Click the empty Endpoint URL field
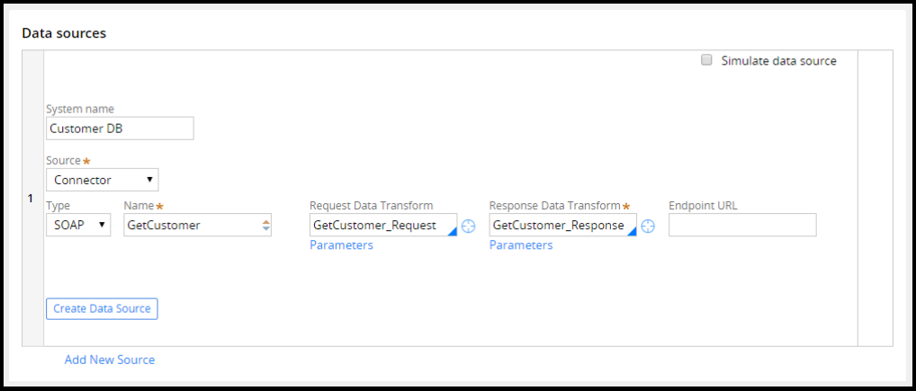The image size is (916, 391). point(742,225)
